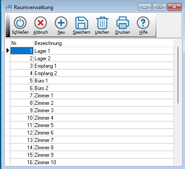Viewport: 185px width, 169px height.
Task: Delete the entry with the Löschen trash icon
Action: [x=102, y=23]
